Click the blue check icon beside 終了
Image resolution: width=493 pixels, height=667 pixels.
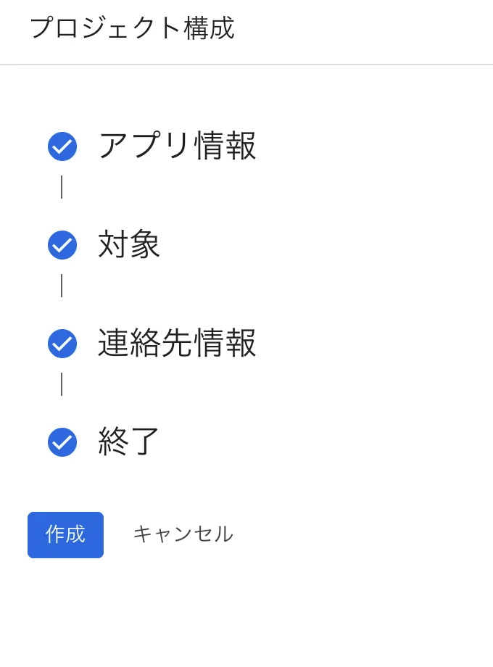click(x=62, y=442)
